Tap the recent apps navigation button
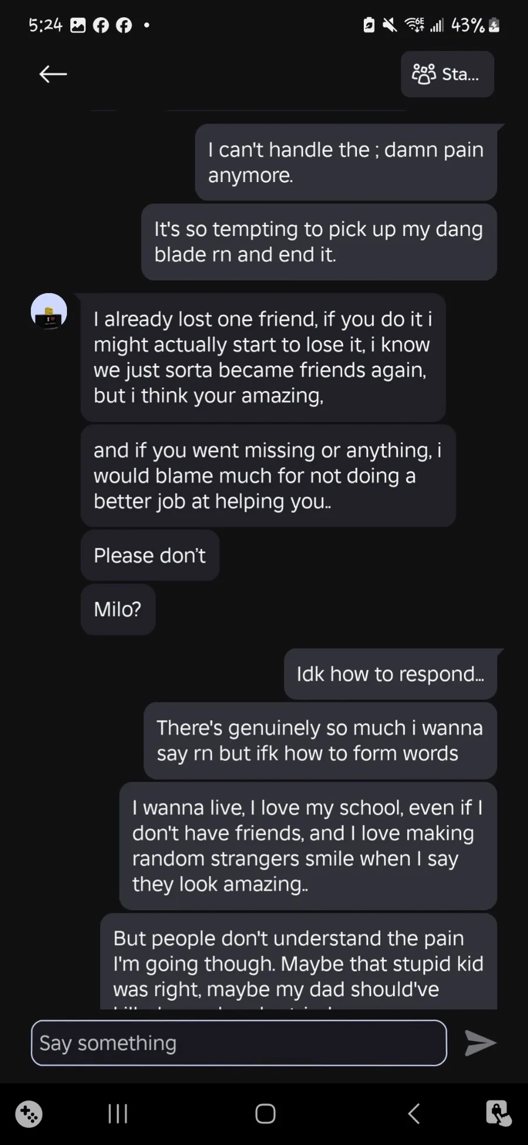 (118, 1113)
